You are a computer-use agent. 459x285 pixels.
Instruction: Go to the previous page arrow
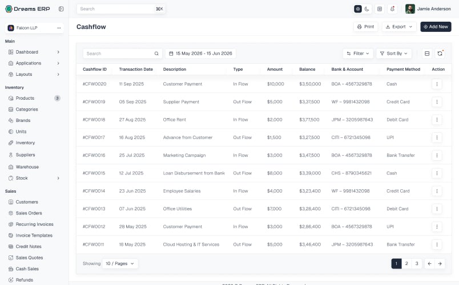[429, 263]
